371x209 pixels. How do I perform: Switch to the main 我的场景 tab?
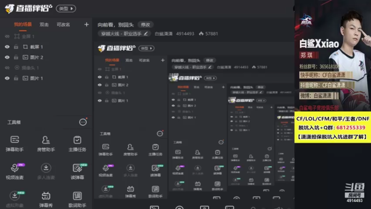pyautogui.click(x=23, y=25)
